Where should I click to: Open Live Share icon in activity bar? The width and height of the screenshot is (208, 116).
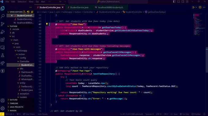point(2,63)
